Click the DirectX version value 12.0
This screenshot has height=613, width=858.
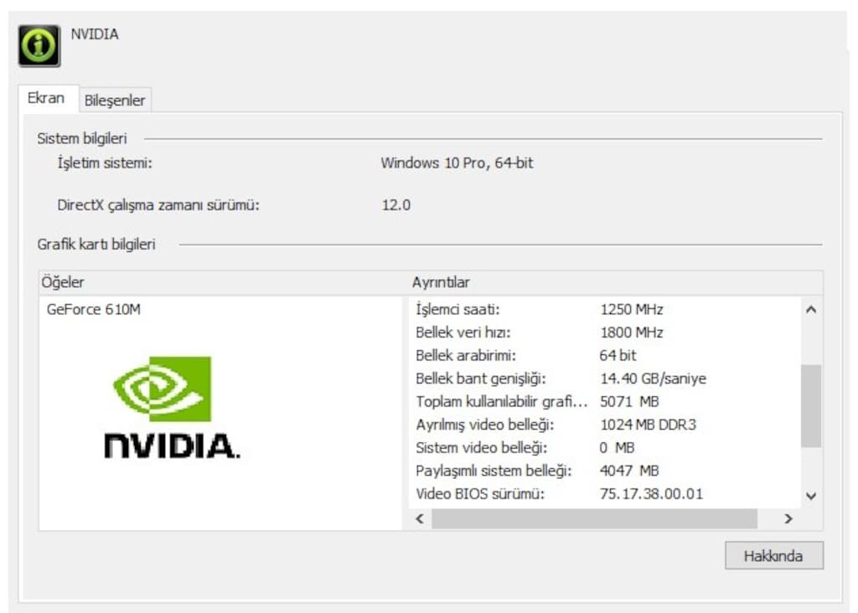click(396, 205)
